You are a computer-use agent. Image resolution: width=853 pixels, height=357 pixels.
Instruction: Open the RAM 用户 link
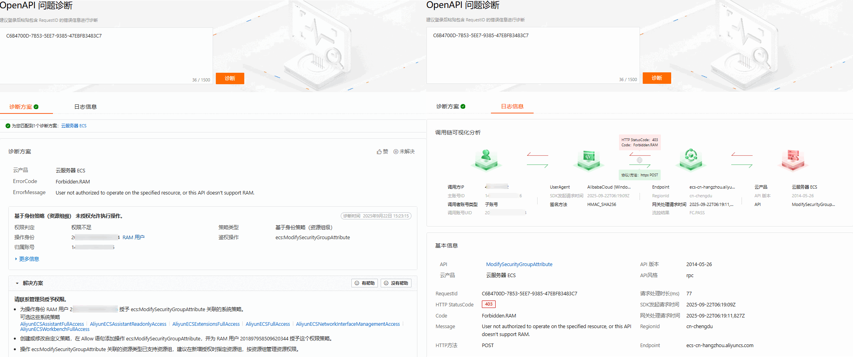coord(134,237)
